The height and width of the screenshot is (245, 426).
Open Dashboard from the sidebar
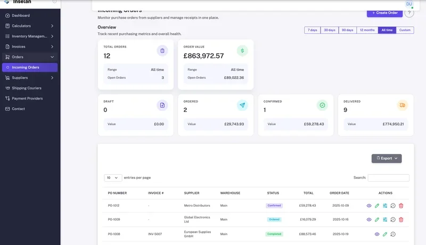coord(30,15)
